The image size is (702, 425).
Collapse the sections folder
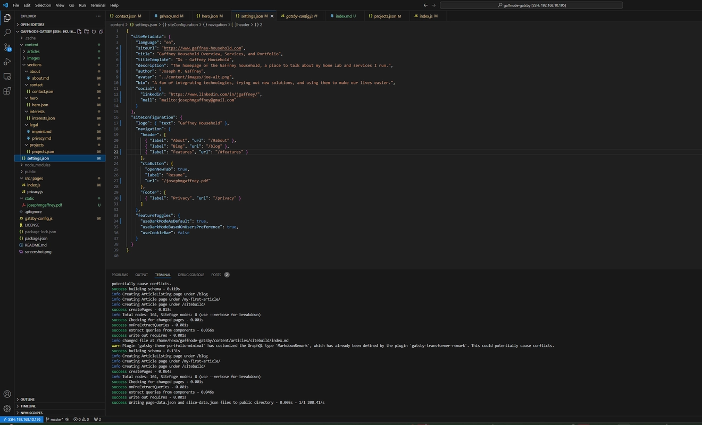34,65
